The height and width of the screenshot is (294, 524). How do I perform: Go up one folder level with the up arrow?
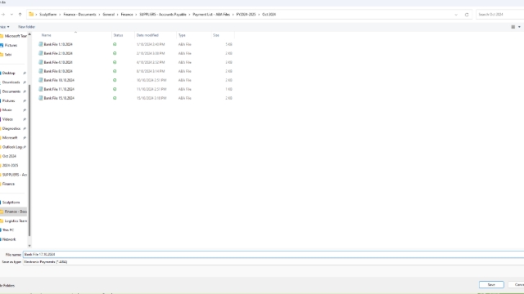coord(20,15)
